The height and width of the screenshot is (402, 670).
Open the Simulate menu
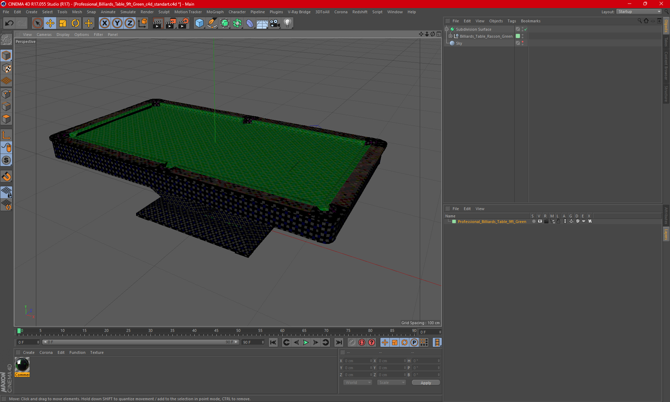pos(128,12)
